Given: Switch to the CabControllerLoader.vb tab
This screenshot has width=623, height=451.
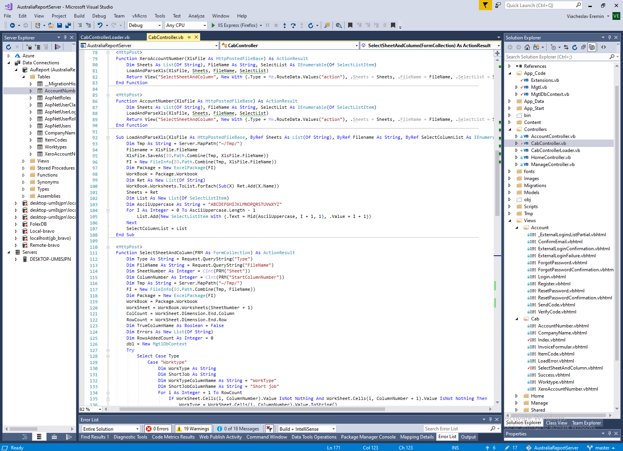Looking at the screenshot, I should click(105, 37).
